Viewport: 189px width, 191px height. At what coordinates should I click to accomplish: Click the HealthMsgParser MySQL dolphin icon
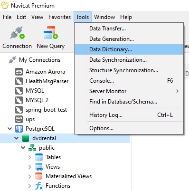pos(19,81)
